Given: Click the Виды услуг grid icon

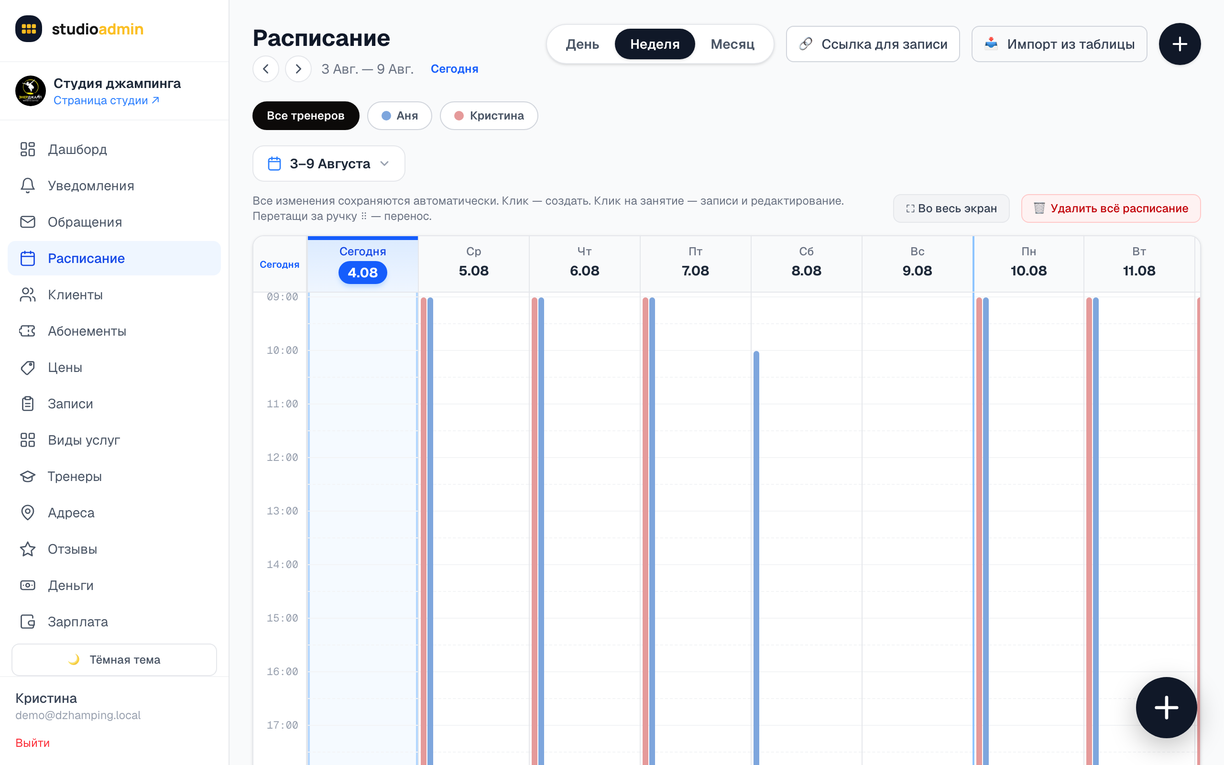Looking at the screenshot, I should (28, 440).
